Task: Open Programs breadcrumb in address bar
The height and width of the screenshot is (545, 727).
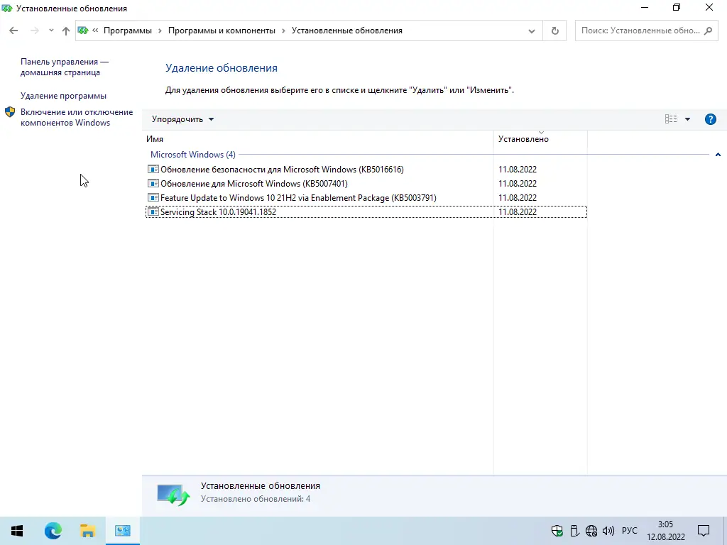Action: pyautogui.click(x=128, y=31)
